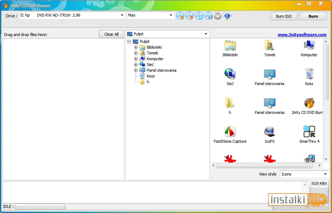The width and height of the screenshot is (332, 213).
Task: Click the Burn ISO button
Action: 284,16
